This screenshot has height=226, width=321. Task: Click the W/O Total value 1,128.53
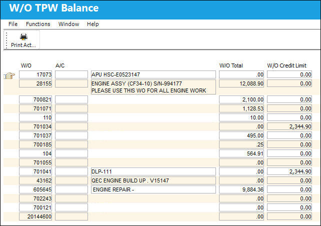[x=241, y=108]
